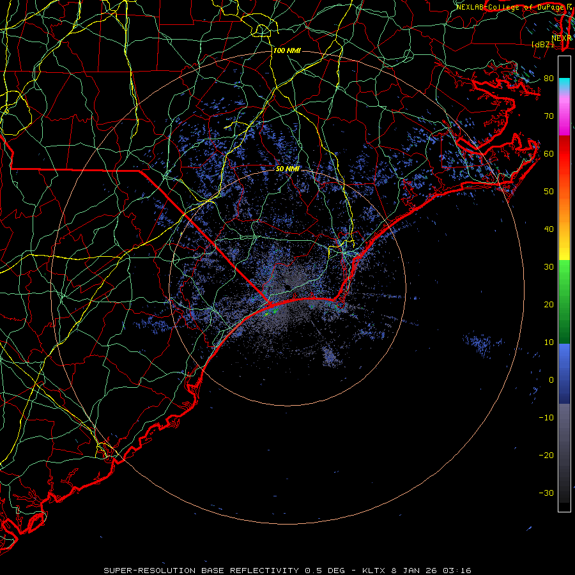Click the cyan segment of the color bar

pyautogui.click(x=564, y=84)
